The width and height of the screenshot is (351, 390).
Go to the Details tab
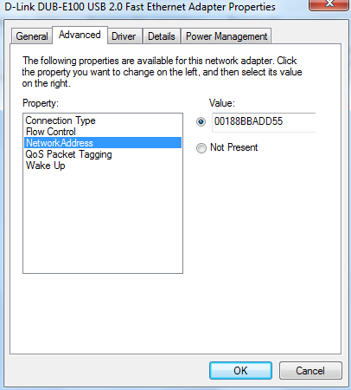(162, 36)
